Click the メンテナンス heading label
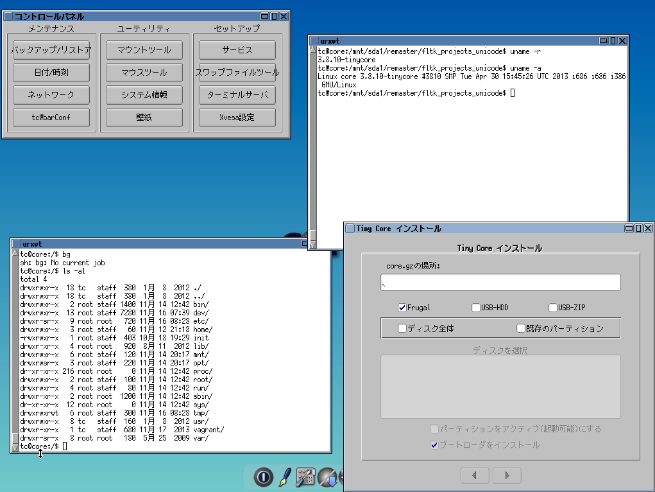This screenshot has height=492, width=655. [51, 28]
